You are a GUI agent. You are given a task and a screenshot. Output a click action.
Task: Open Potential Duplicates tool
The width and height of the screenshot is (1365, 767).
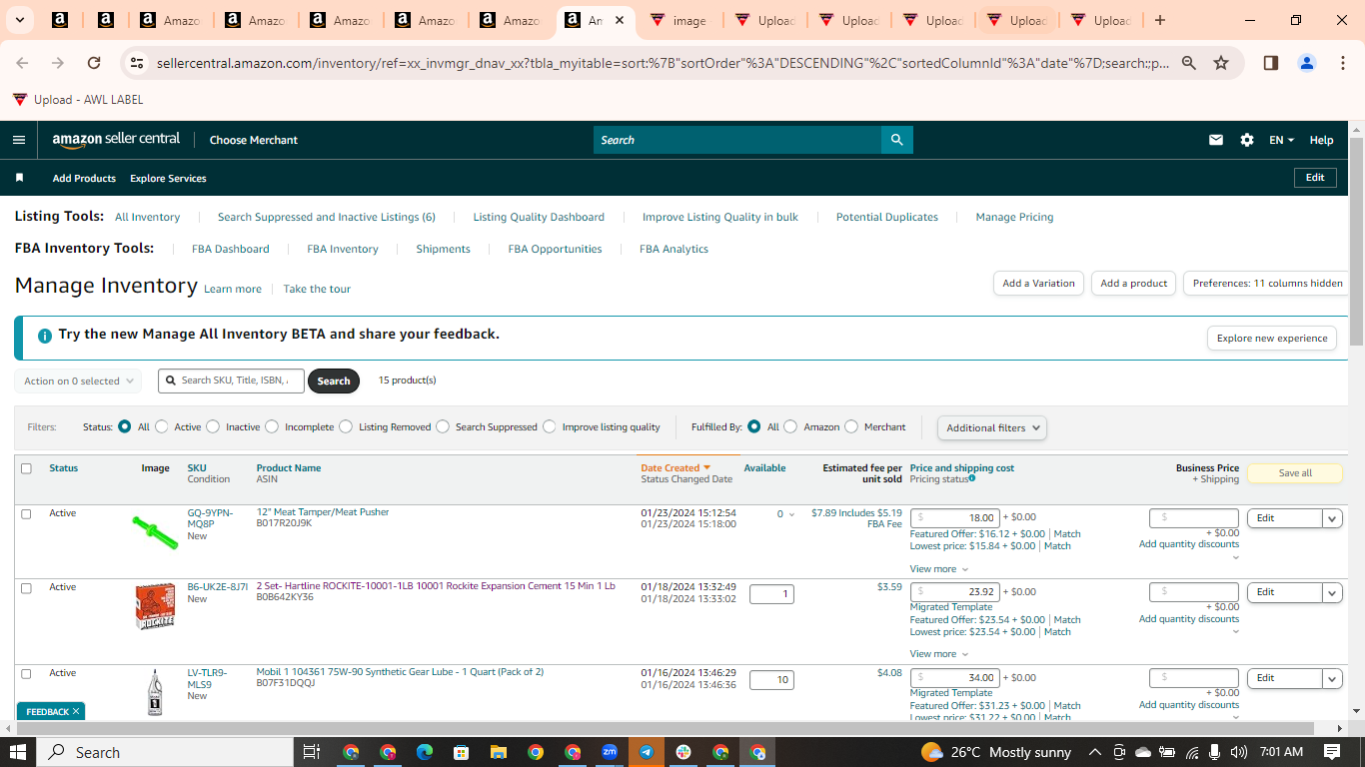[x=887, y=217]
